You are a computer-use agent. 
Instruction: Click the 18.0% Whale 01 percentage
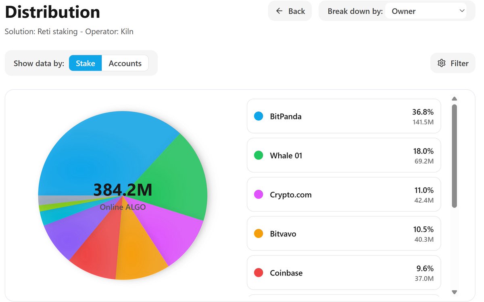coord(423,151)
